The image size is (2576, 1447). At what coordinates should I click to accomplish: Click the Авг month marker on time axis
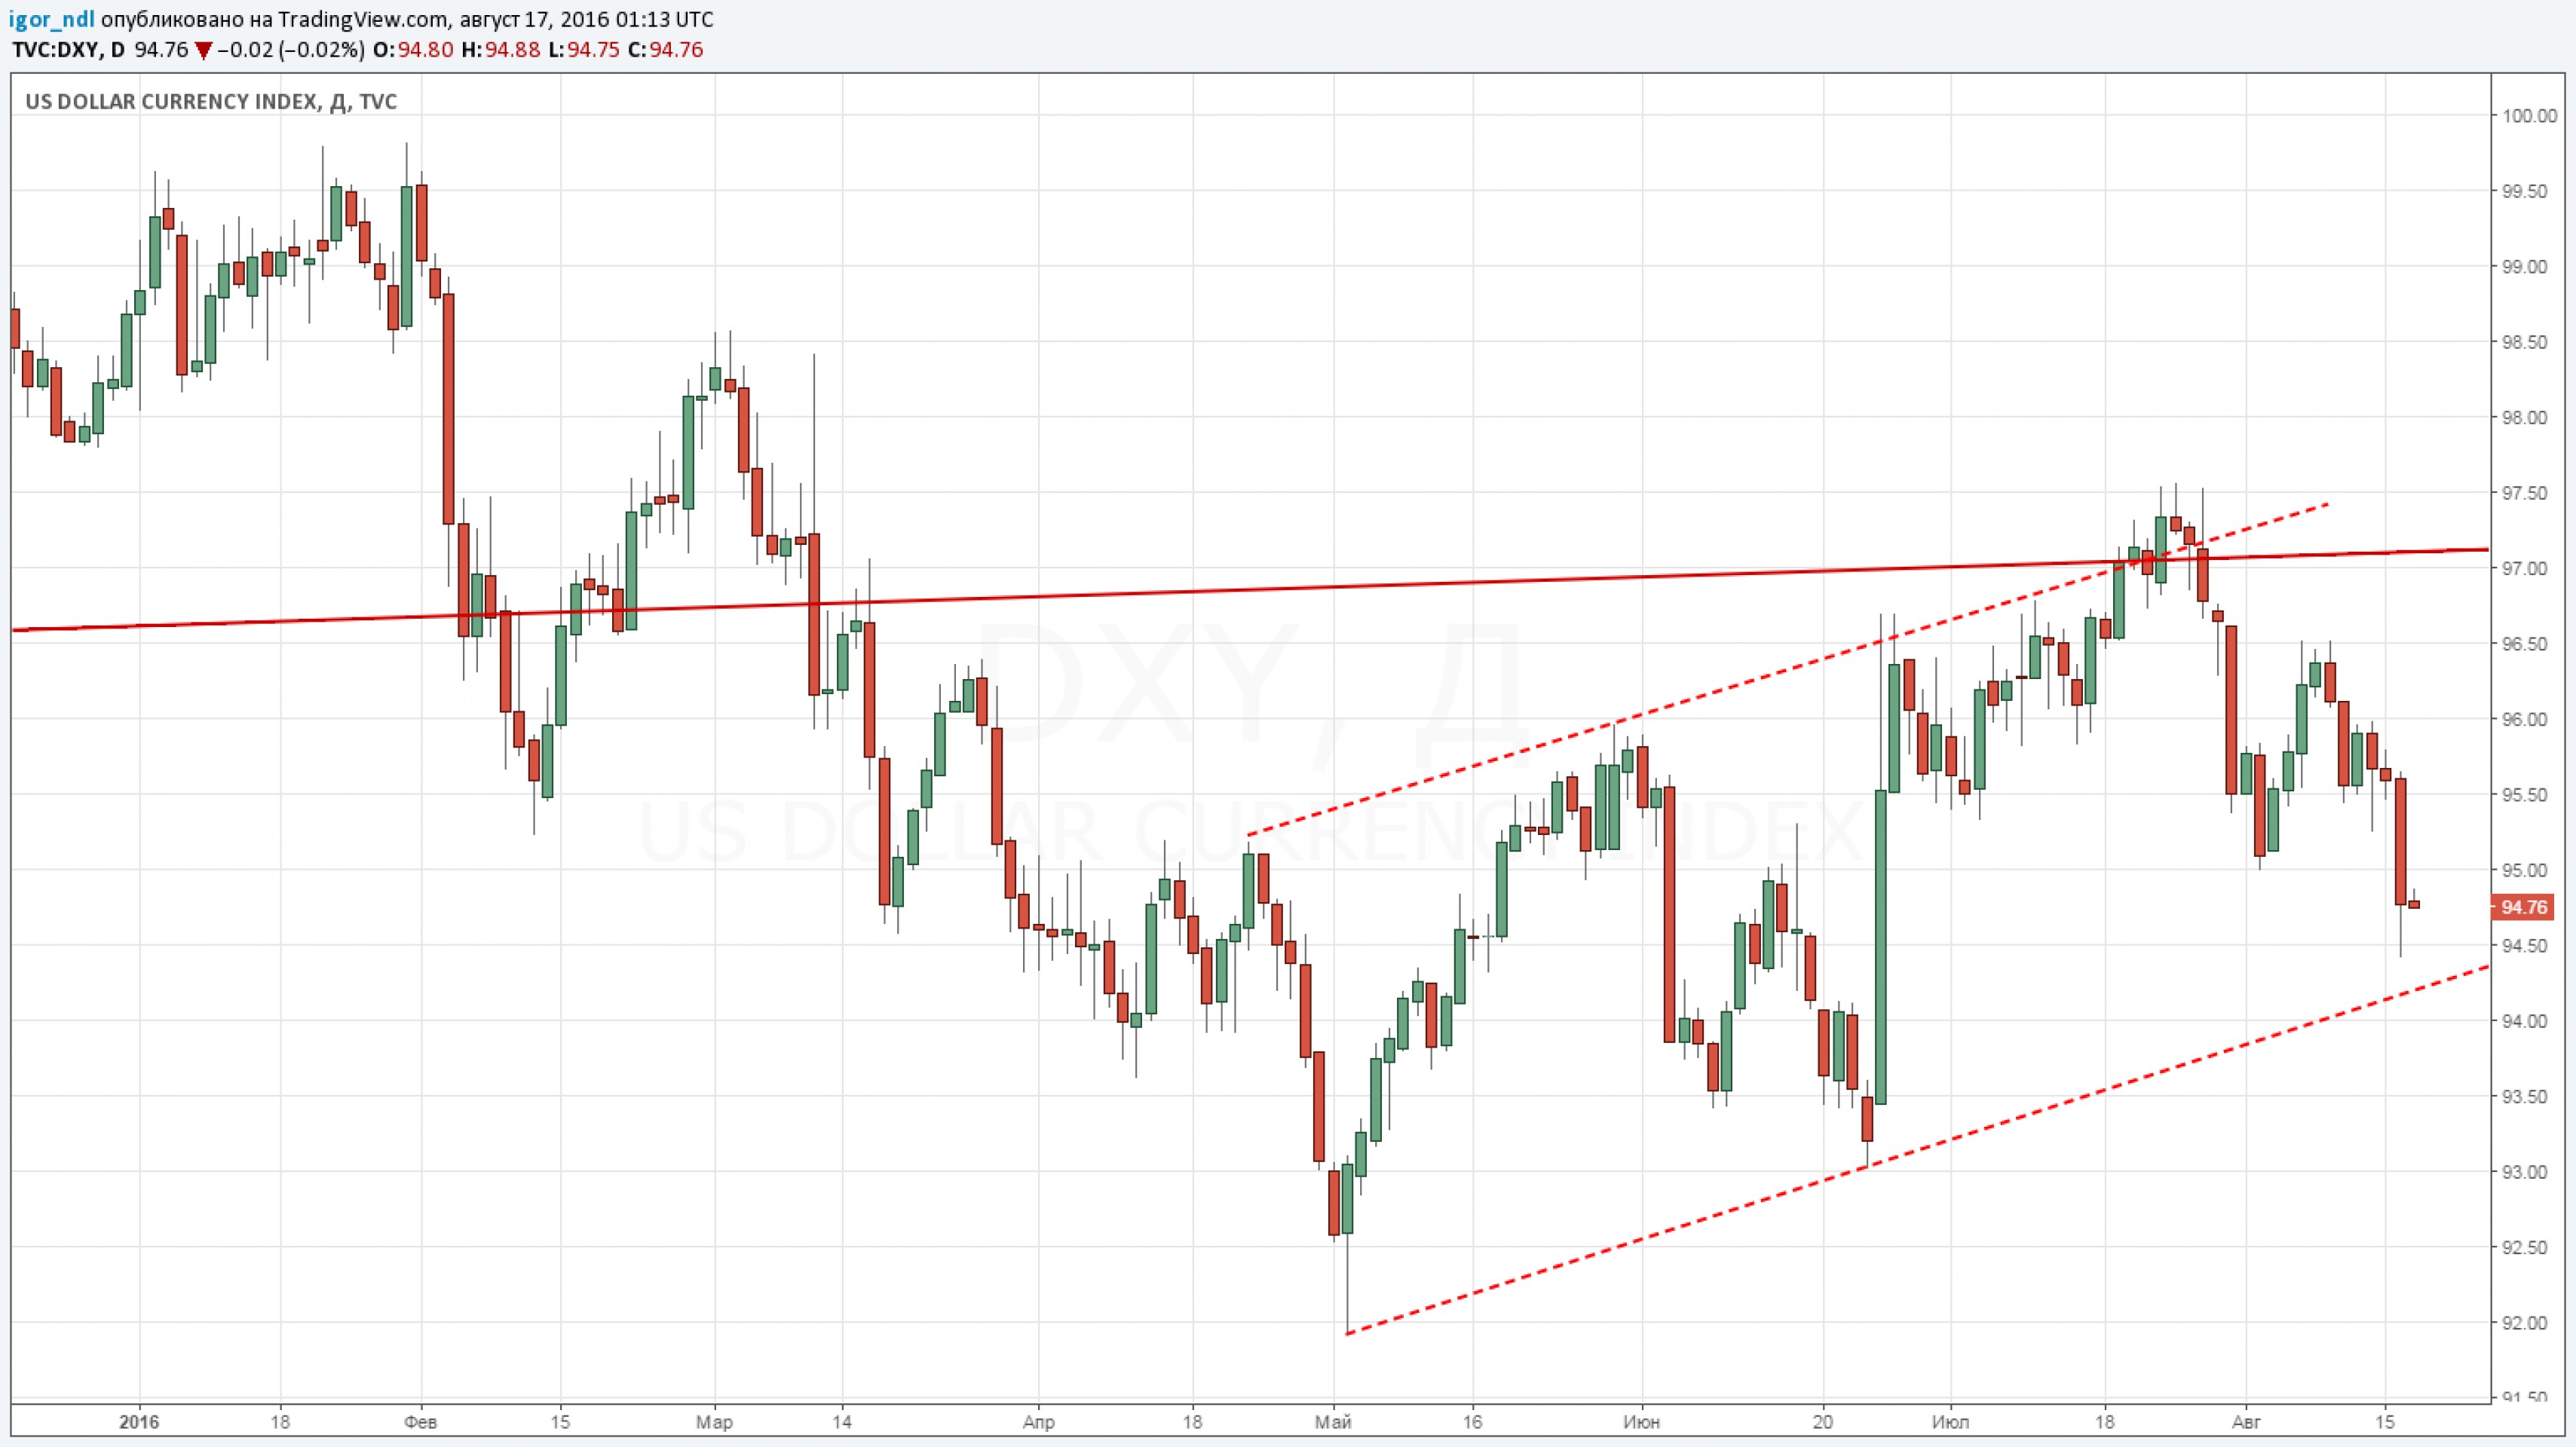click(x=2246, y=1421)
